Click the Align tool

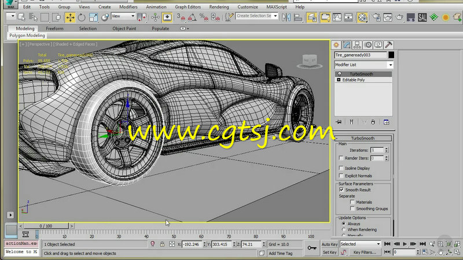[298, 17]
